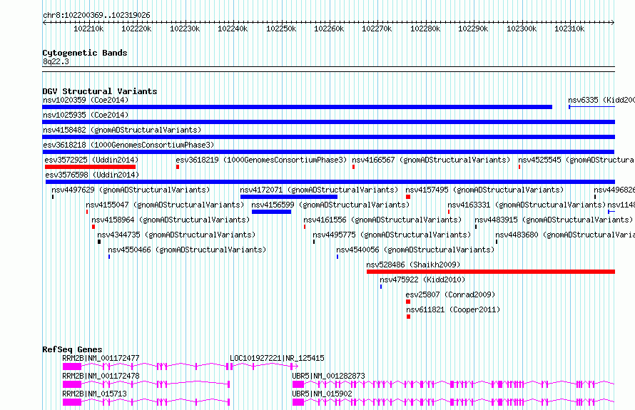Screen dimensions: 635x410
Task: Click the 102250k ruler position
Action: click(x=281, y=29)
